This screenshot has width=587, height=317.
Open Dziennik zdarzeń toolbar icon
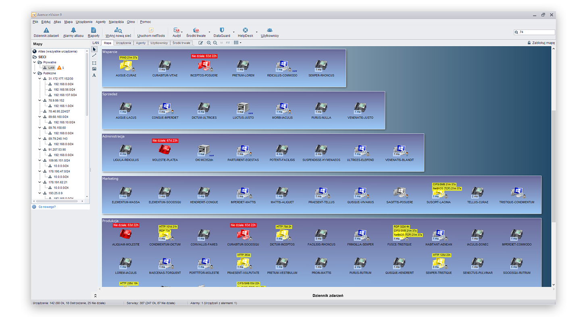click(46, 30)
